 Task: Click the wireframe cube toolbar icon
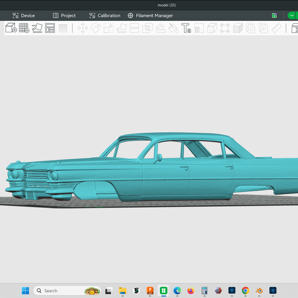click(212, 28)
